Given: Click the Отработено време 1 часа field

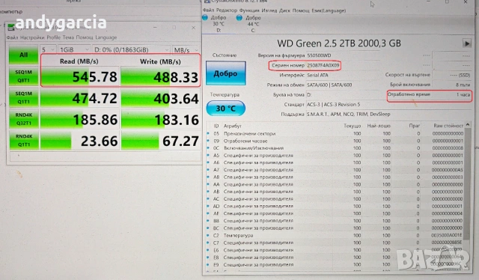Looking at the screenshot, I should [x=429, y=95].
